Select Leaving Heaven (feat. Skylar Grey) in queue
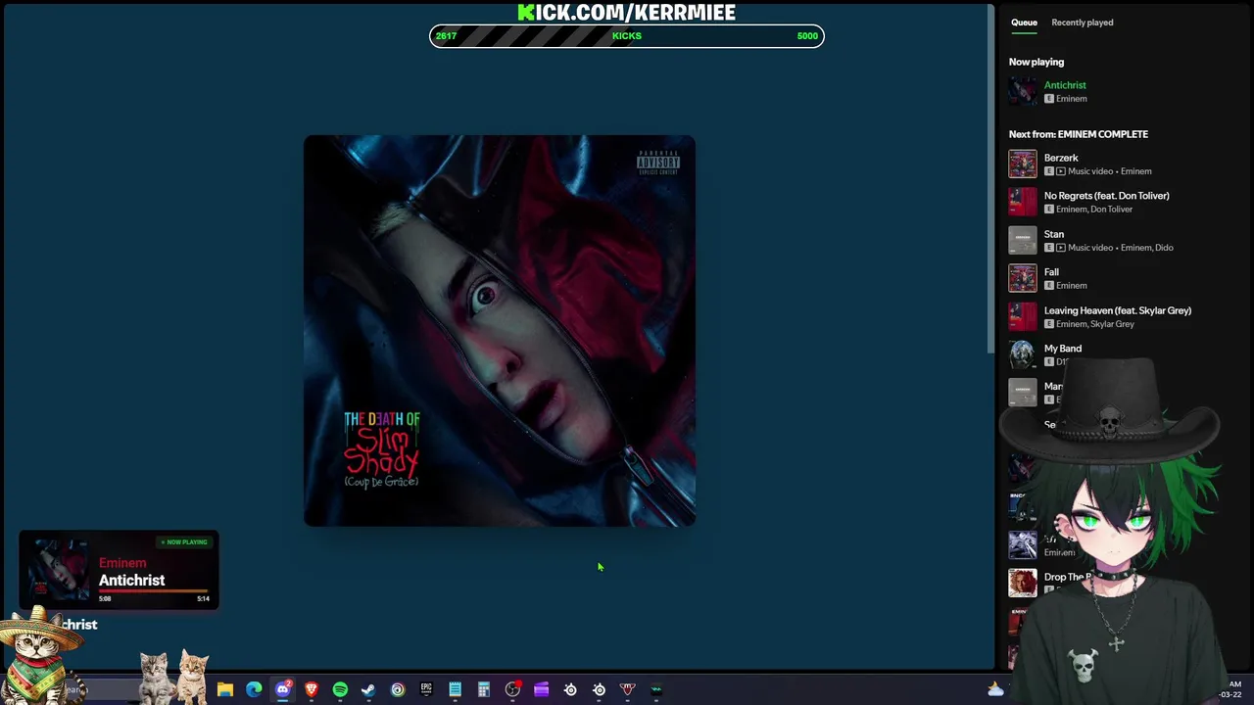1254x705 pixels. [1118, 310]
